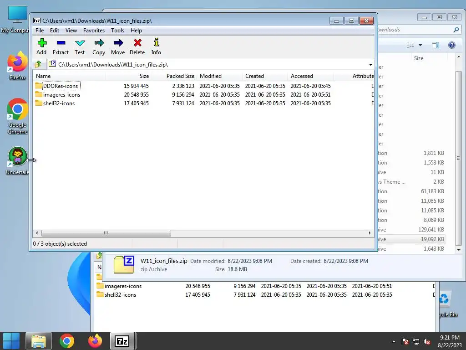Open the Favorites menu
This screenshot has height=350, width=466.
click(x=94, y=31)
